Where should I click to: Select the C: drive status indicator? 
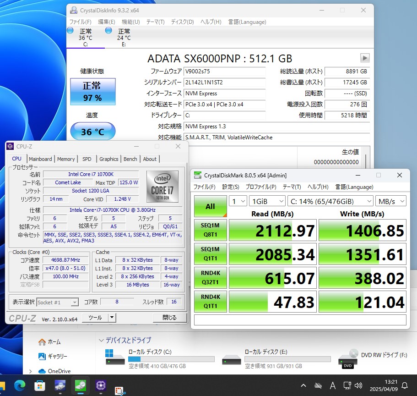(x=85, y=37)
